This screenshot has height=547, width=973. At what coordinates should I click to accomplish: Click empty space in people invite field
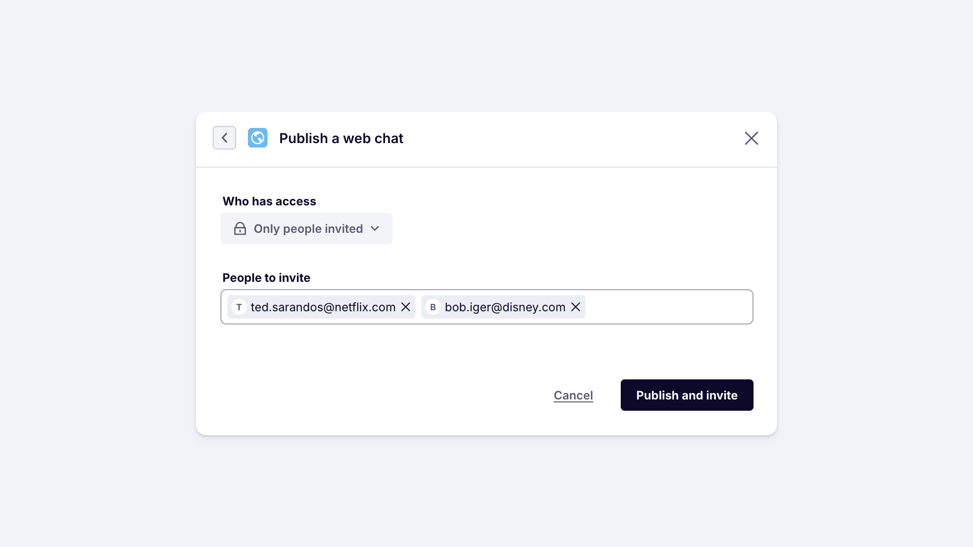click(x=669, y=307)
